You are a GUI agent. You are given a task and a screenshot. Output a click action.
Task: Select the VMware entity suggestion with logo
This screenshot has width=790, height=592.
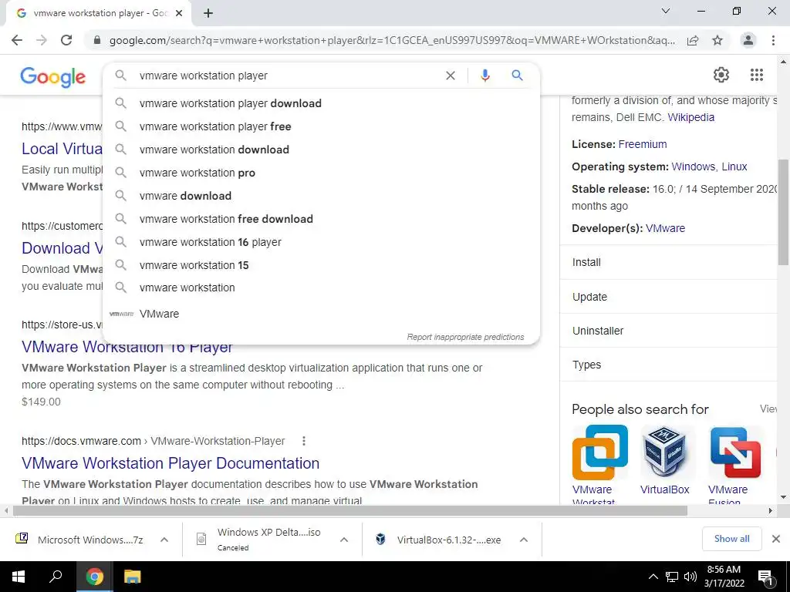321,314
